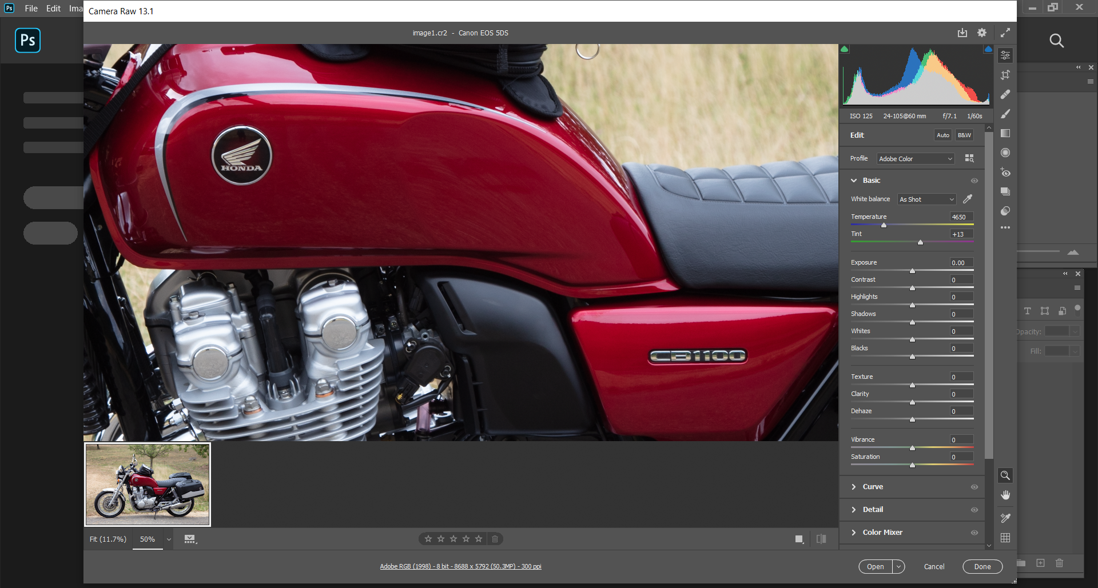The image size is (1098, 588).
Task: Select the Adjustment Brush tool
Action: click(1005, 114)
